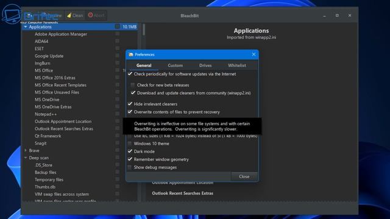Check the ESET cleaner checkbox
Image resolution: width=390 pixels, height=219 pixels.
click(x=118, y=48)
